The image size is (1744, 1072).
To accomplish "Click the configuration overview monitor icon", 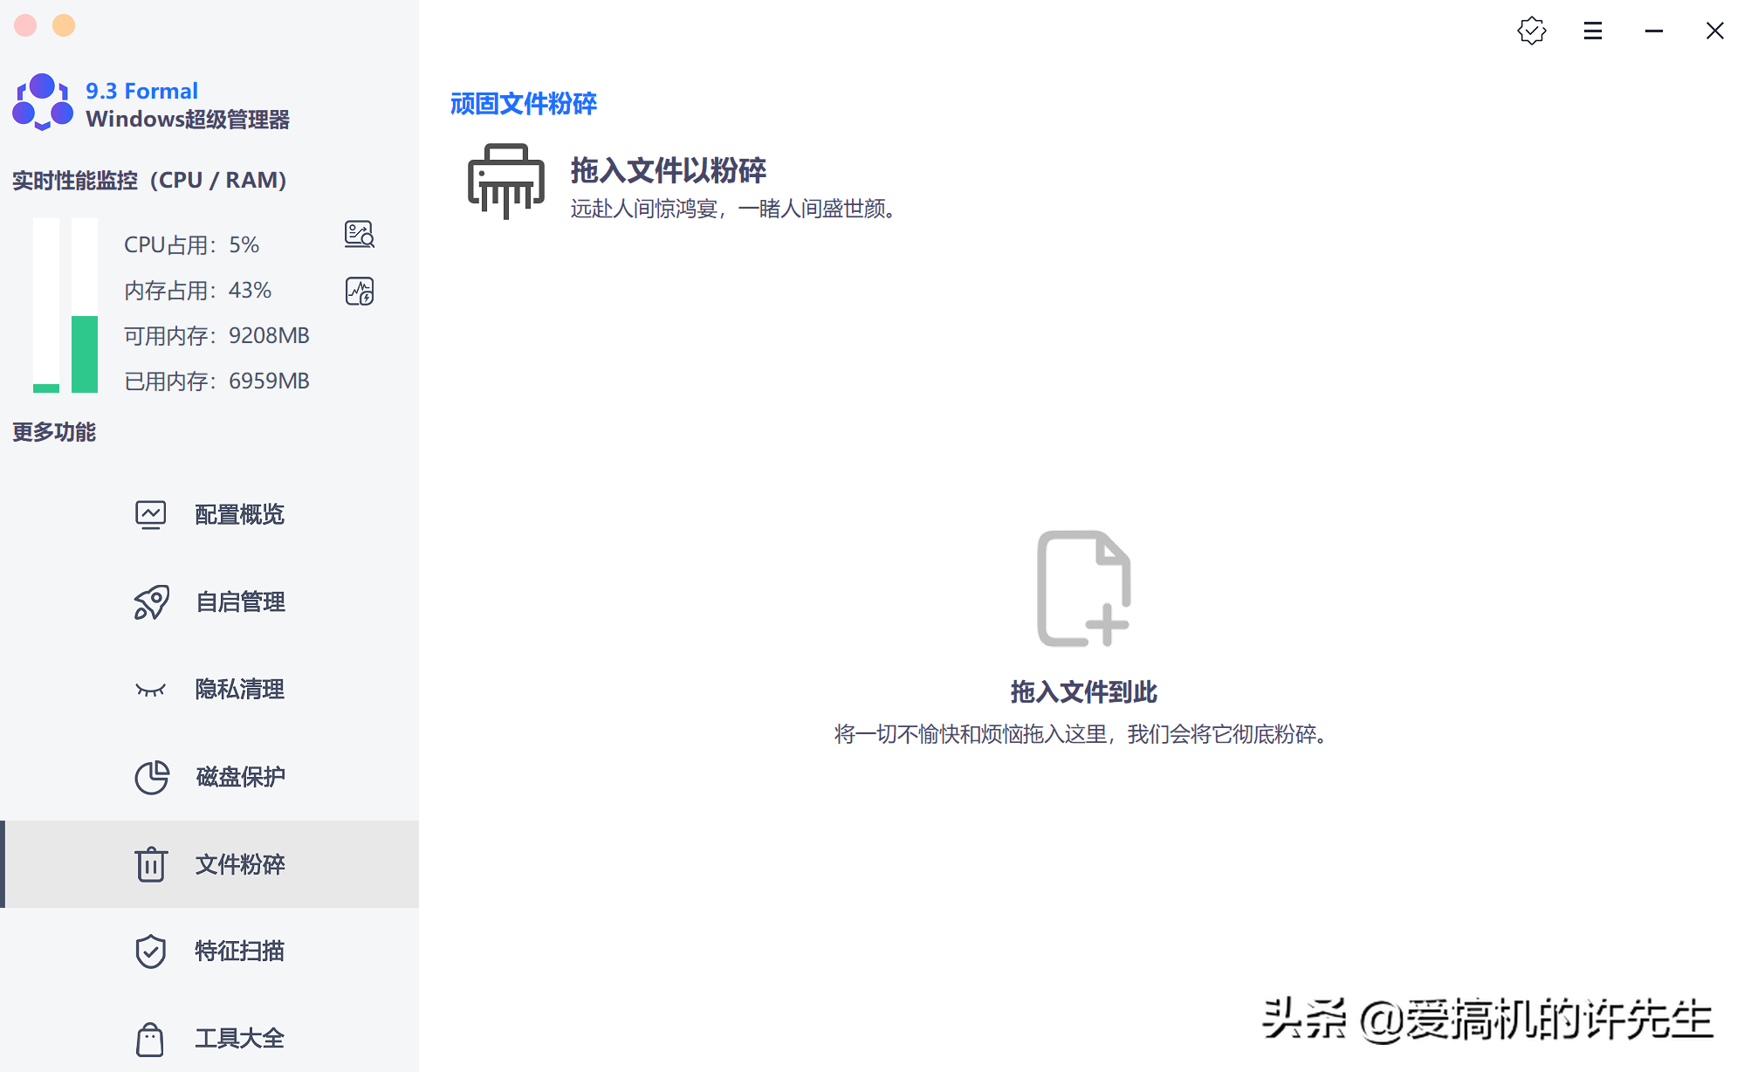I will click(150, 514).
